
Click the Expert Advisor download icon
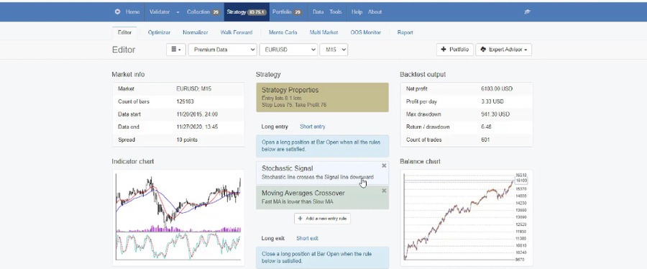(483, 50)
